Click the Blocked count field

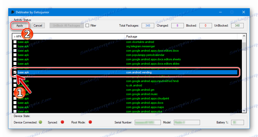point(206,26)
